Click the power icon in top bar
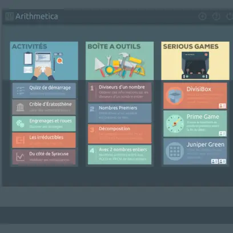Viewport: 233px width, 233px height. pyautogui.click(x=230, y=17)
